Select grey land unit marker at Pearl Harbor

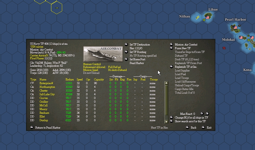[232, 30]
